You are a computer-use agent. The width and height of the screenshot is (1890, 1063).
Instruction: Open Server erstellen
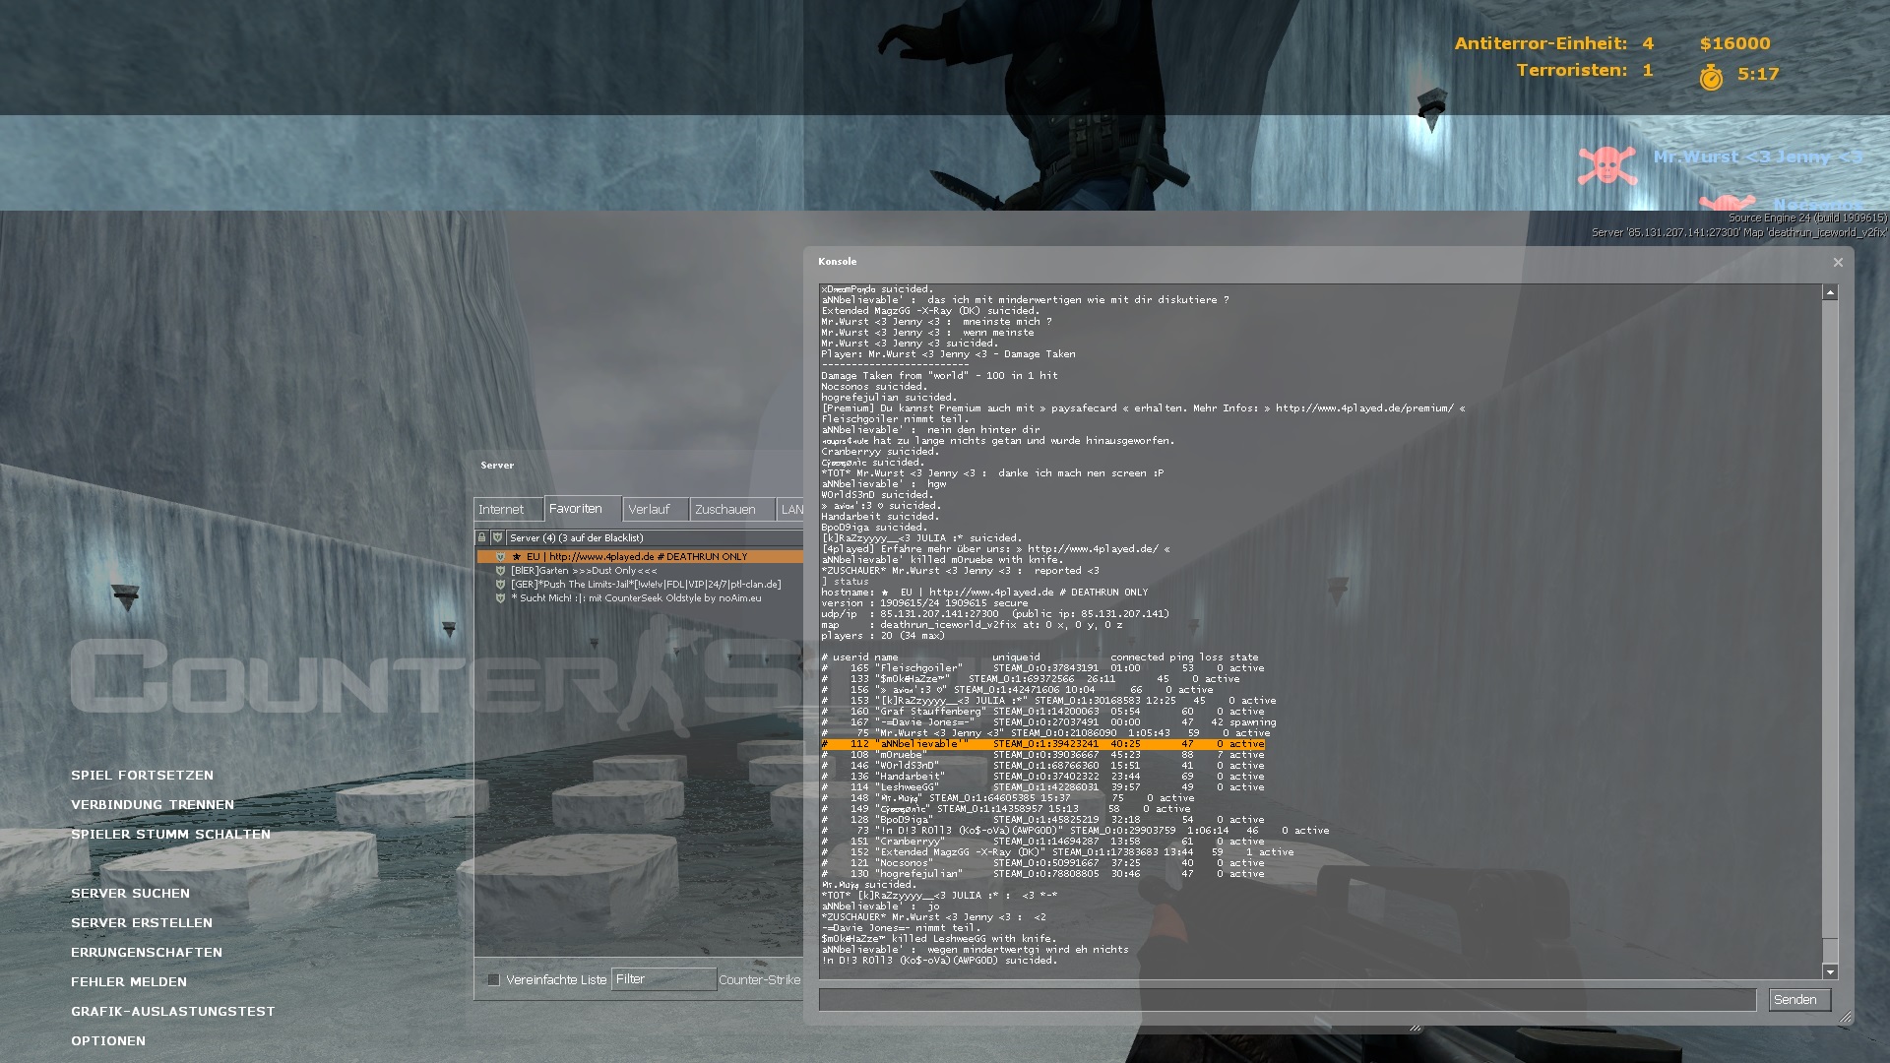point(142,923)
